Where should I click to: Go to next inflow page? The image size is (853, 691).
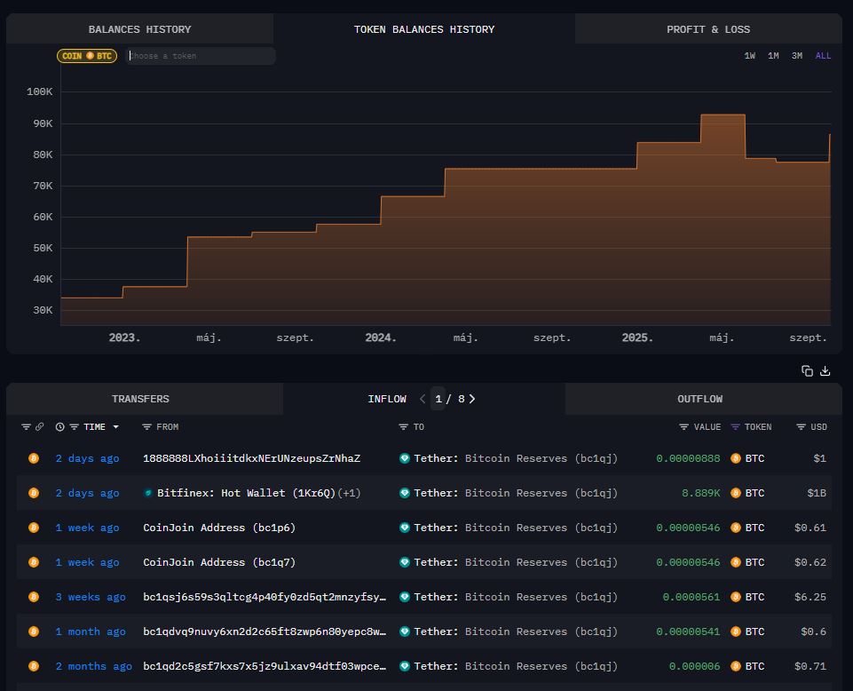472,399
